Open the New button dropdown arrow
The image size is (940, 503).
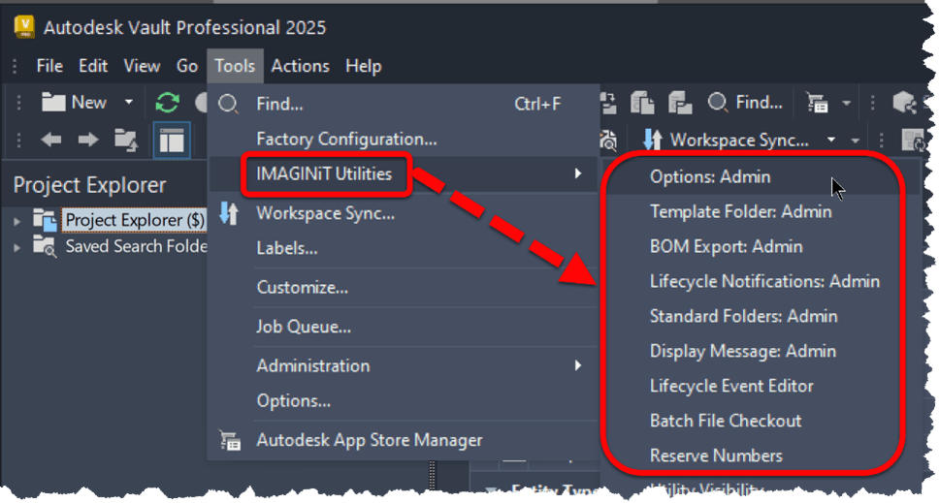[128, 103]
